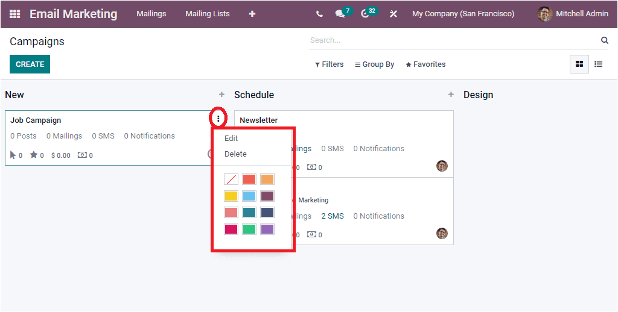Click the search magnifier icon

pyautogui.click(x=604, y=40)
